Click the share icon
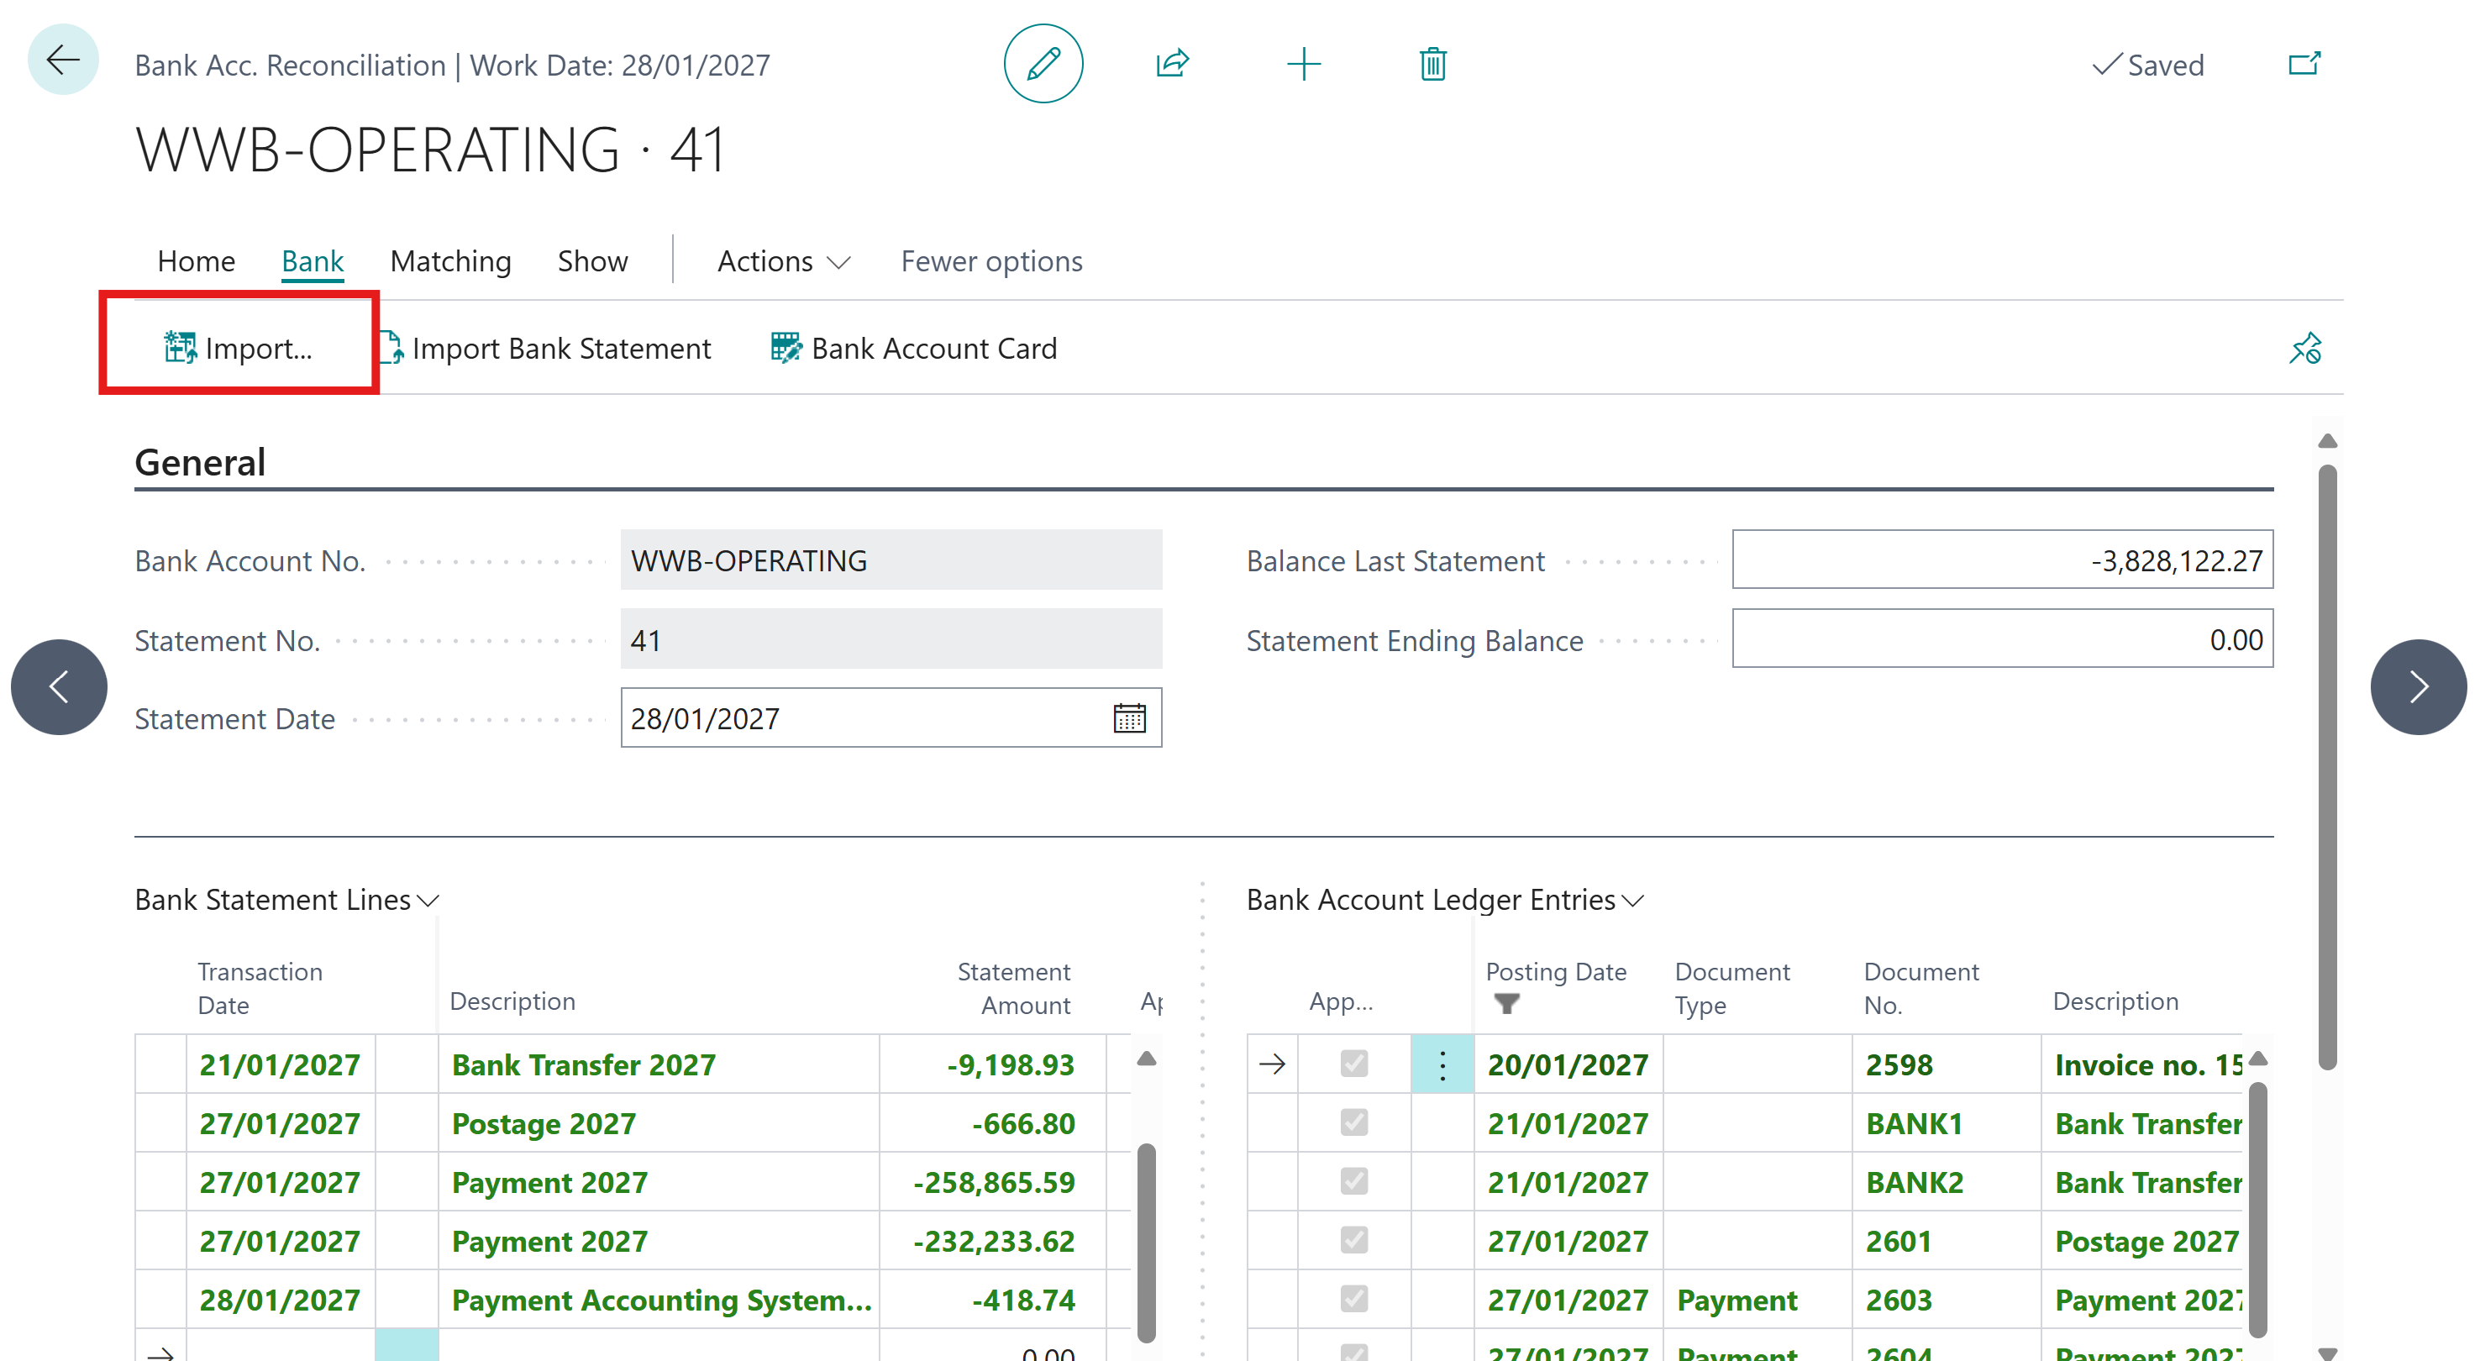Image resolution: width=2480 pixels, height=1361 pixels. point(1172,64)
